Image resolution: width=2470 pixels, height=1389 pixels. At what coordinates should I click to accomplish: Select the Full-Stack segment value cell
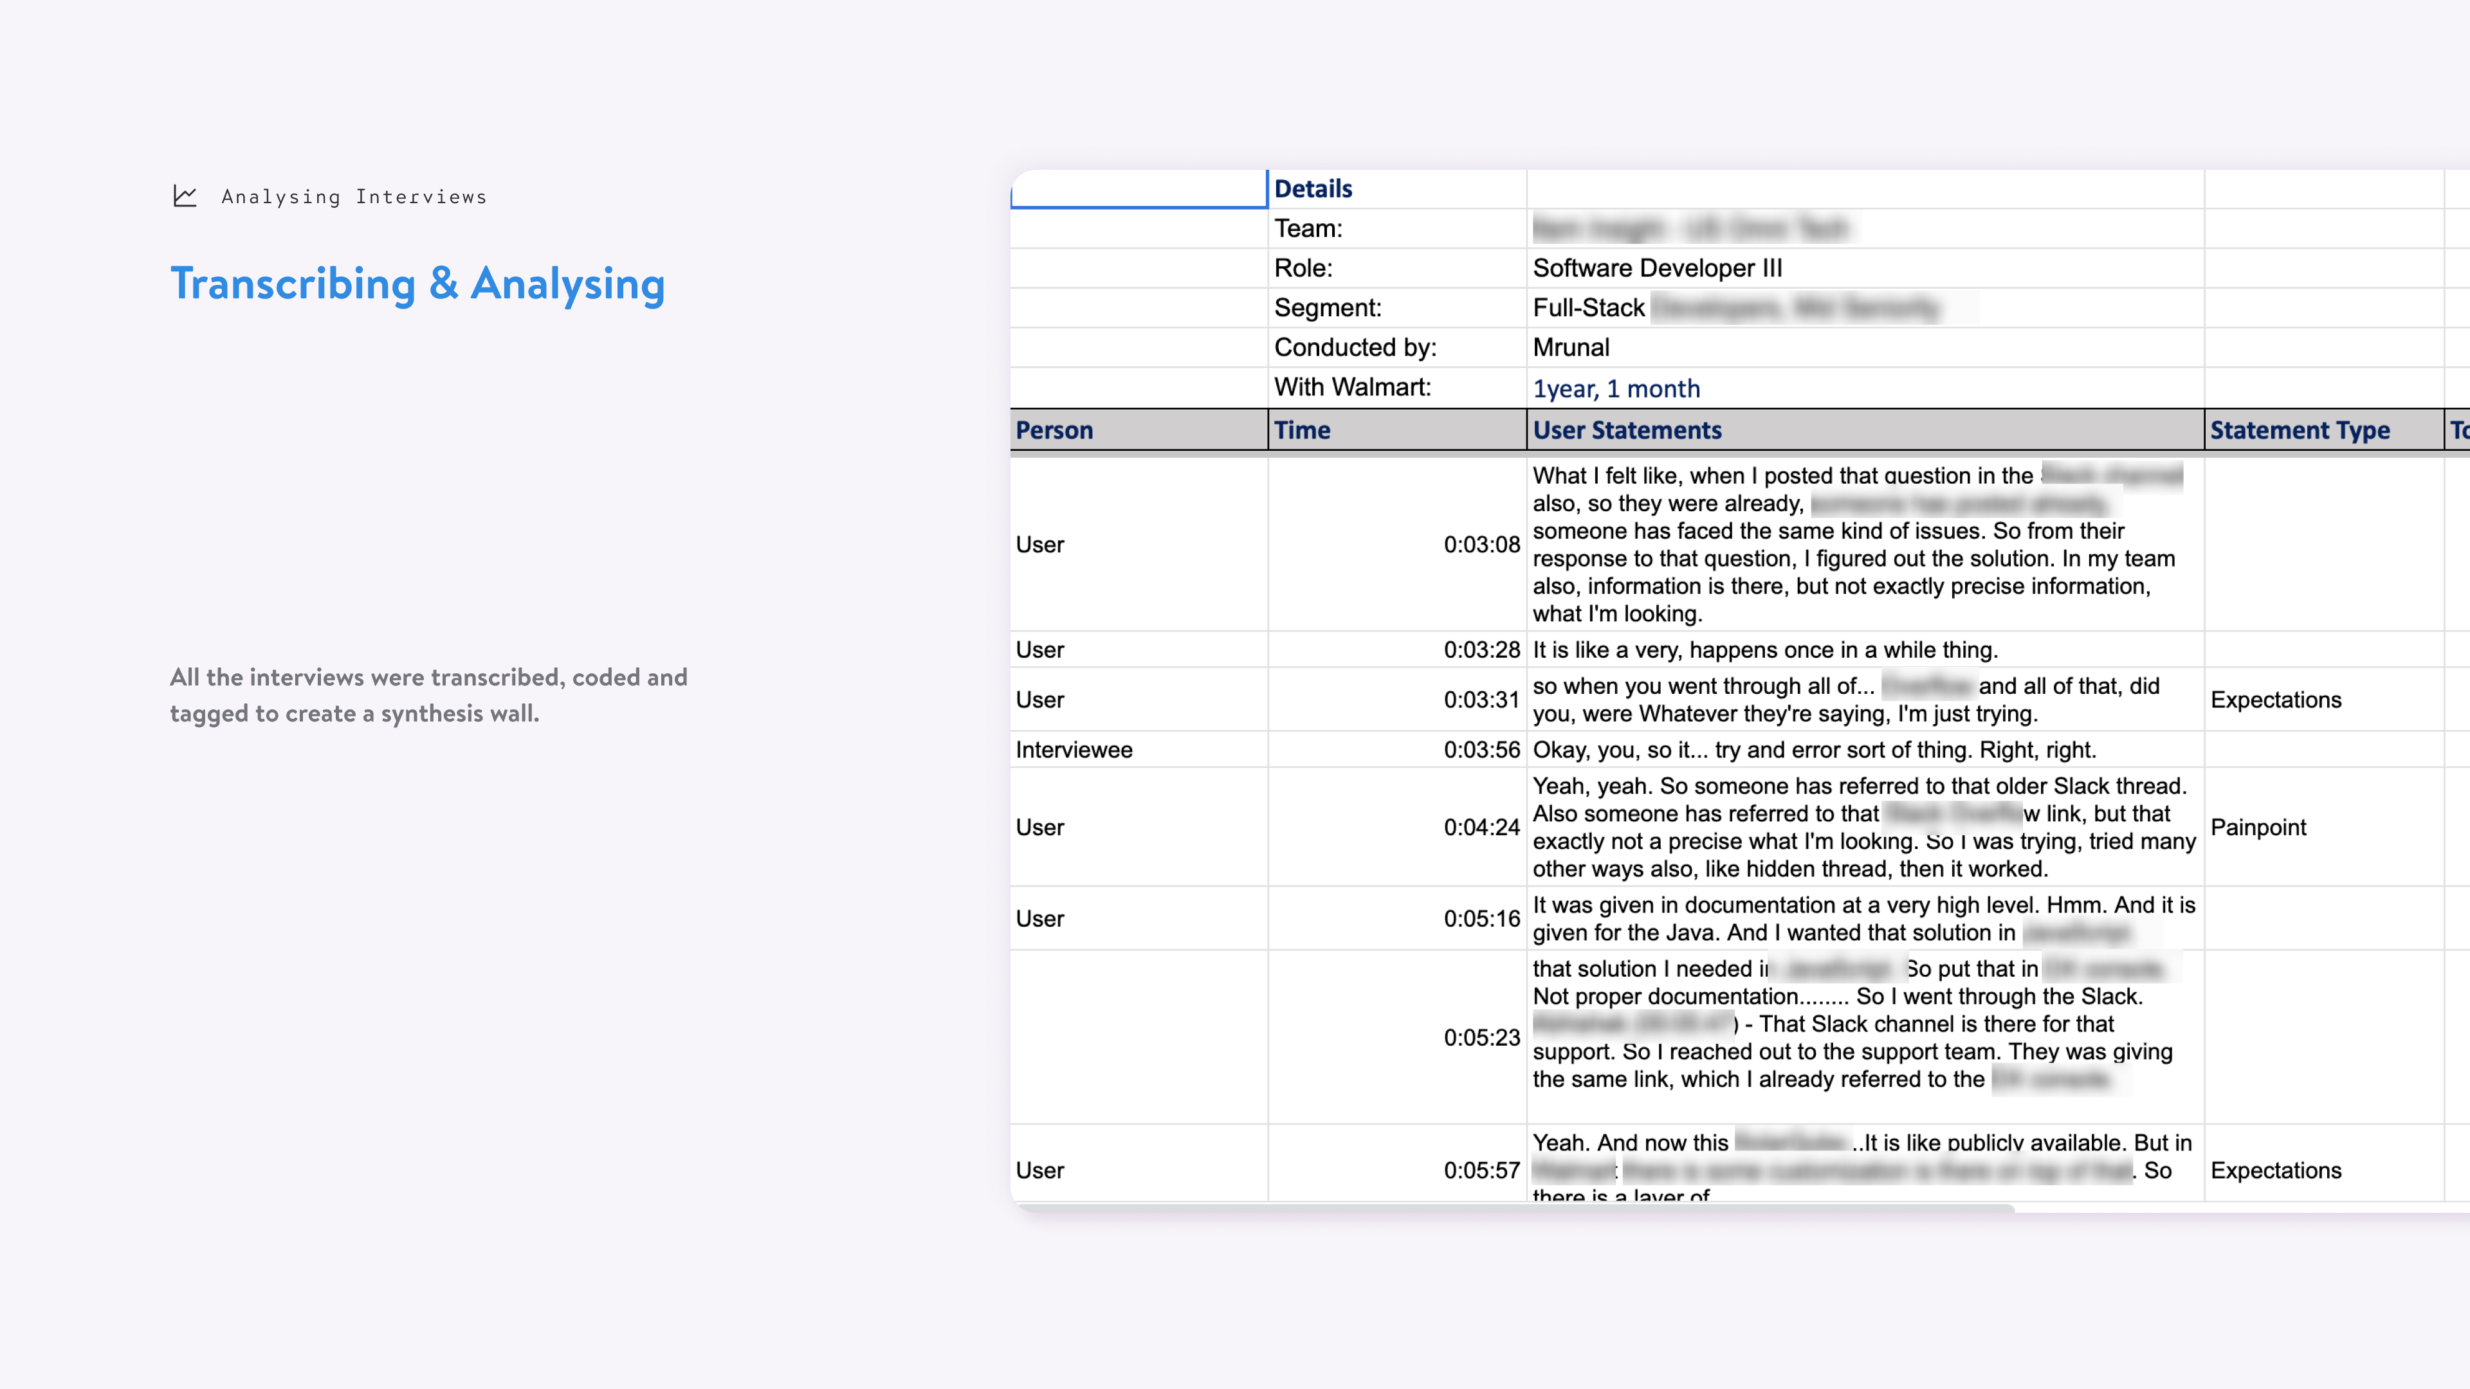[x=1865, y=308]
